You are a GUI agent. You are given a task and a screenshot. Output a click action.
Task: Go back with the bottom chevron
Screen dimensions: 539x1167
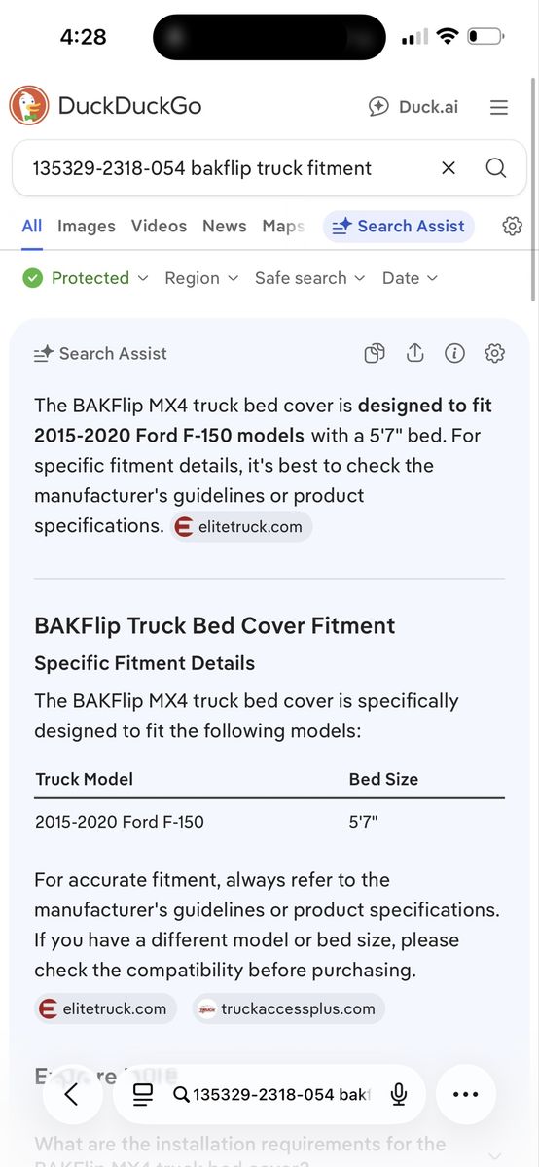tap(70, 1094)
